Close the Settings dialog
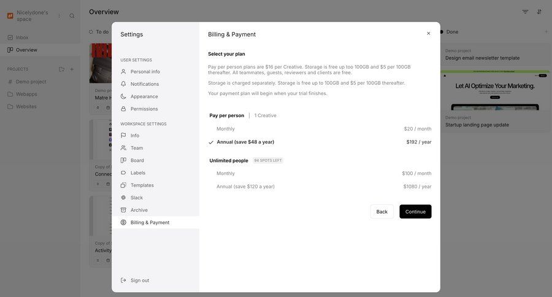Screen dimensions: 552x297 point(429,34)
